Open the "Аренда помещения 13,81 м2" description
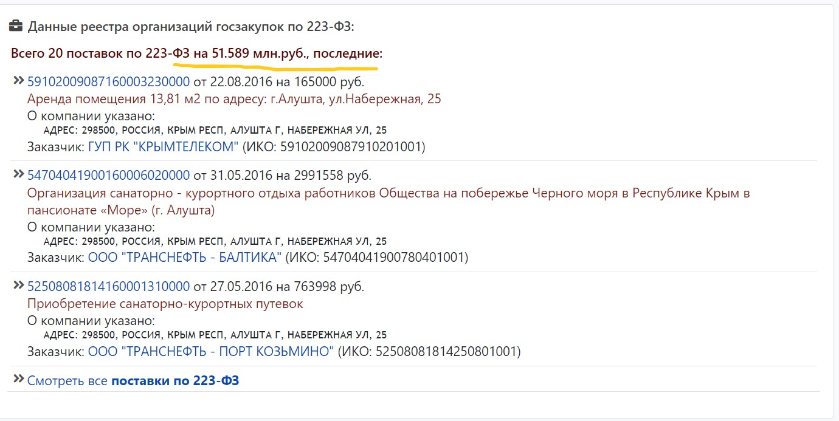839x421 pixels. [x=234, y=99]
